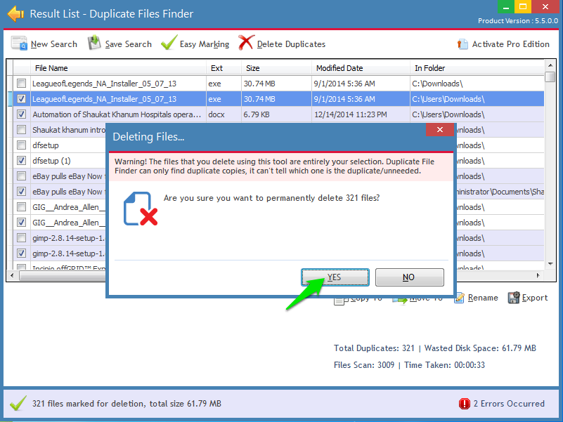Click the red 2 Errors Occurred icon
The image size is (563, 422).
[465, 404]
